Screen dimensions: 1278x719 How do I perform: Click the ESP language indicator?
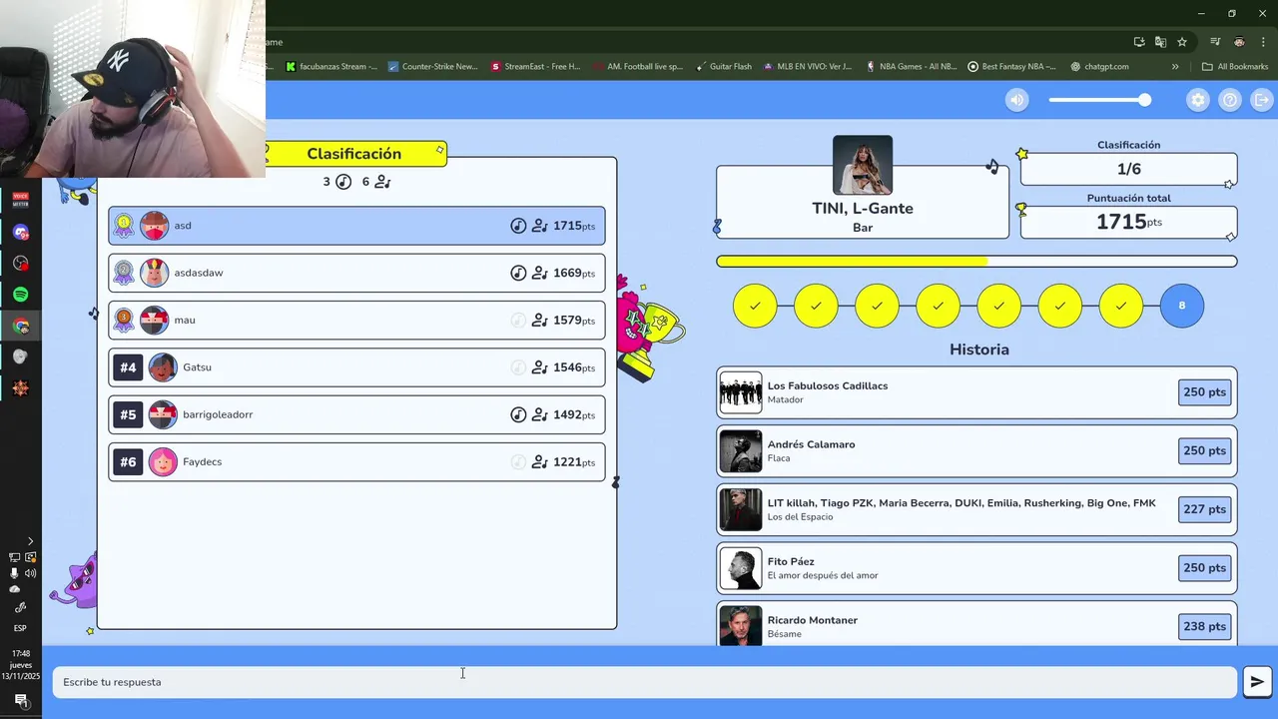point(20,628)
